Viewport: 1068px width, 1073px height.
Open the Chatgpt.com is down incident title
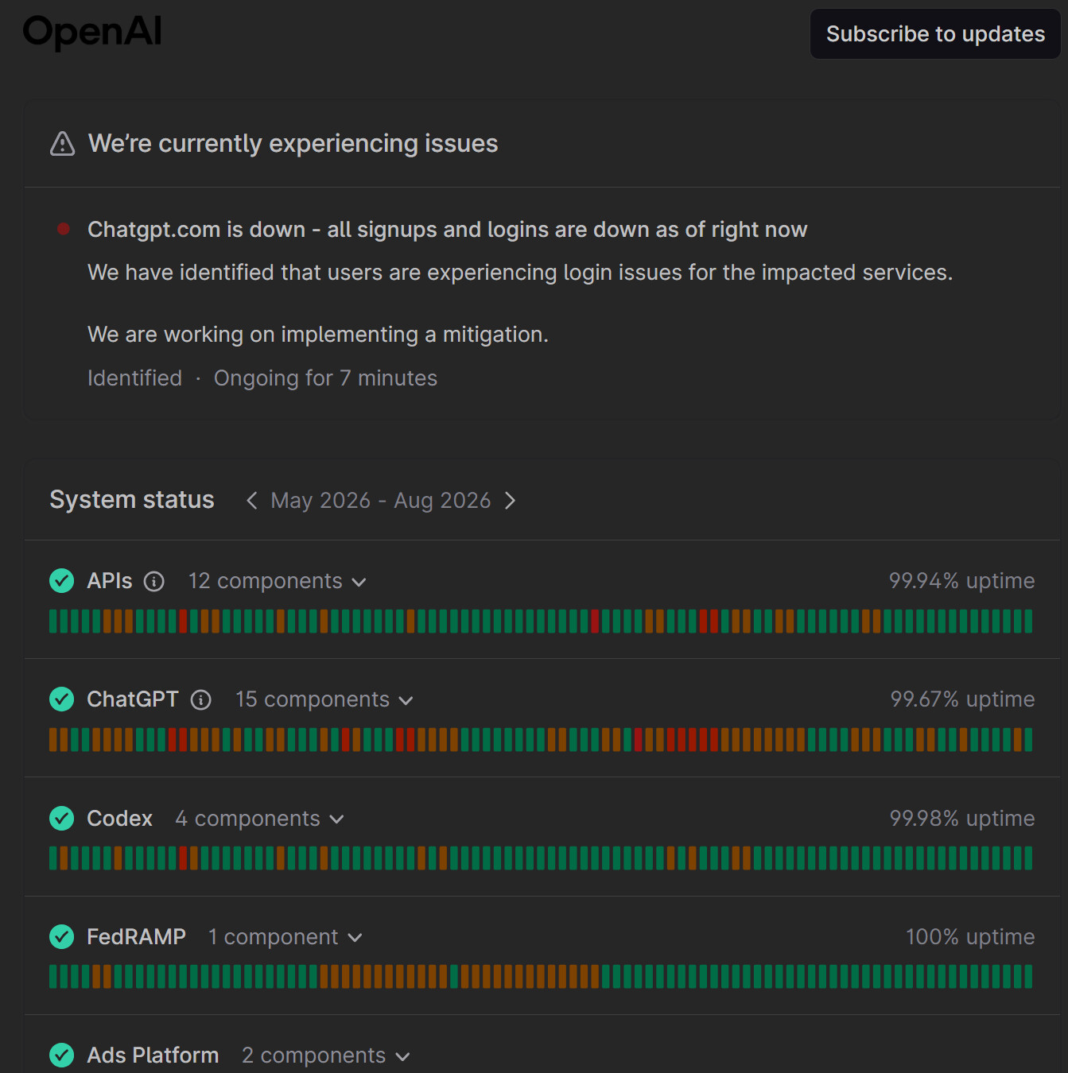(447, 230)
